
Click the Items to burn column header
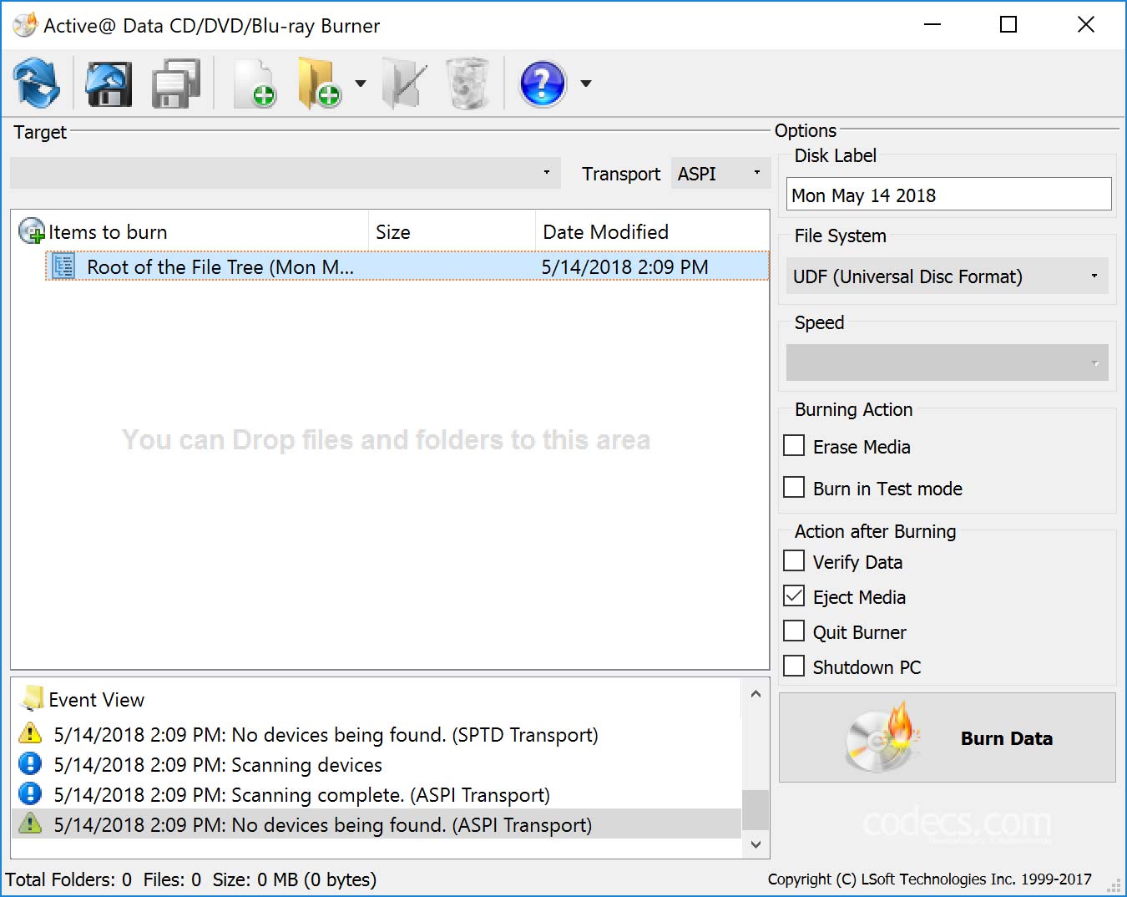click(190, 231)
